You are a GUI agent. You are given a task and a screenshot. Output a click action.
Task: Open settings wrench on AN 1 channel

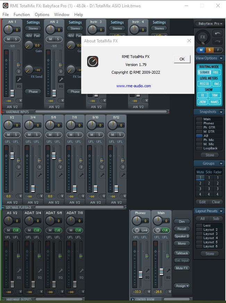(x=19, y=79)
